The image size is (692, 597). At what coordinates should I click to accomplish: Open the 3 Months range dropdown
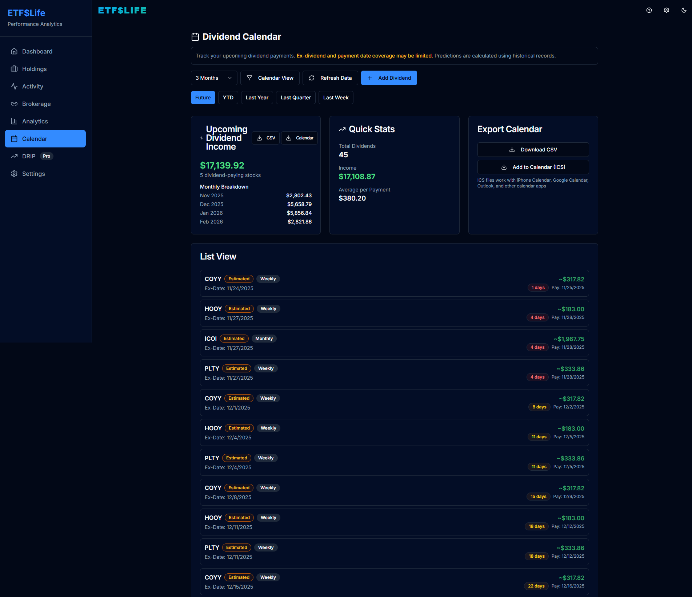[214, 78]
